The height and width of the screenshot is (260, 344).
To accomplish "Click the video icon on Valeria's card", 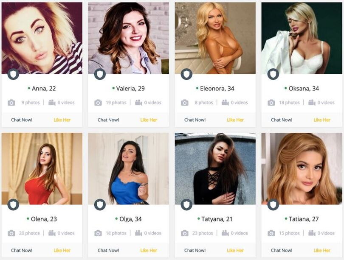I will [x=138, y=103].
